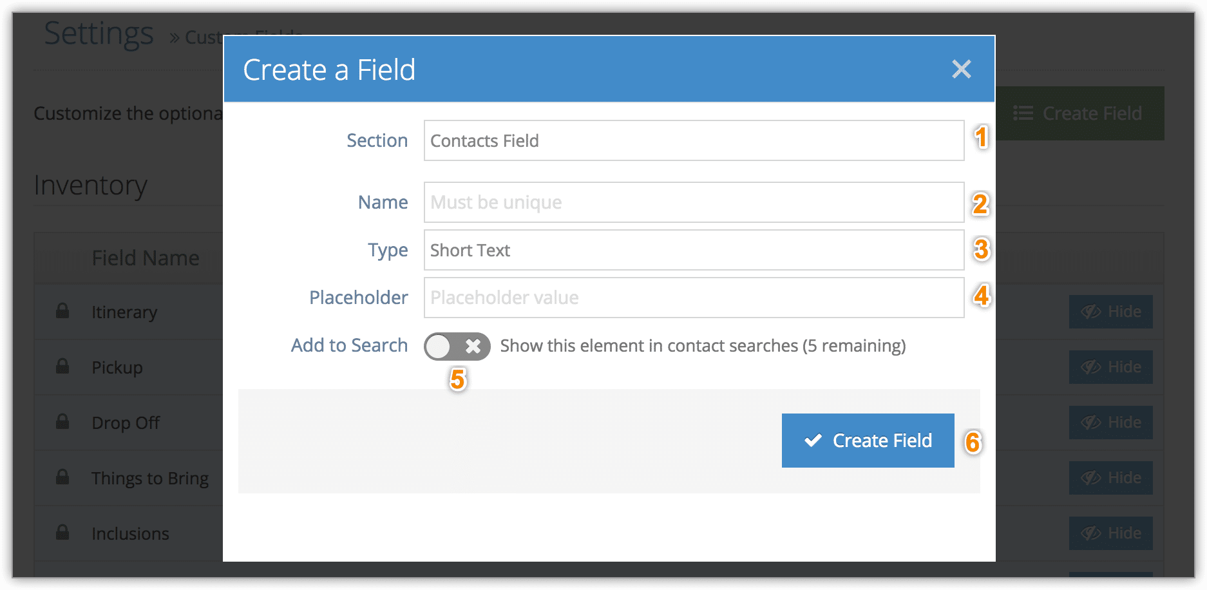Click the lock icon beside Inclusions

click(x=62, y=532)
